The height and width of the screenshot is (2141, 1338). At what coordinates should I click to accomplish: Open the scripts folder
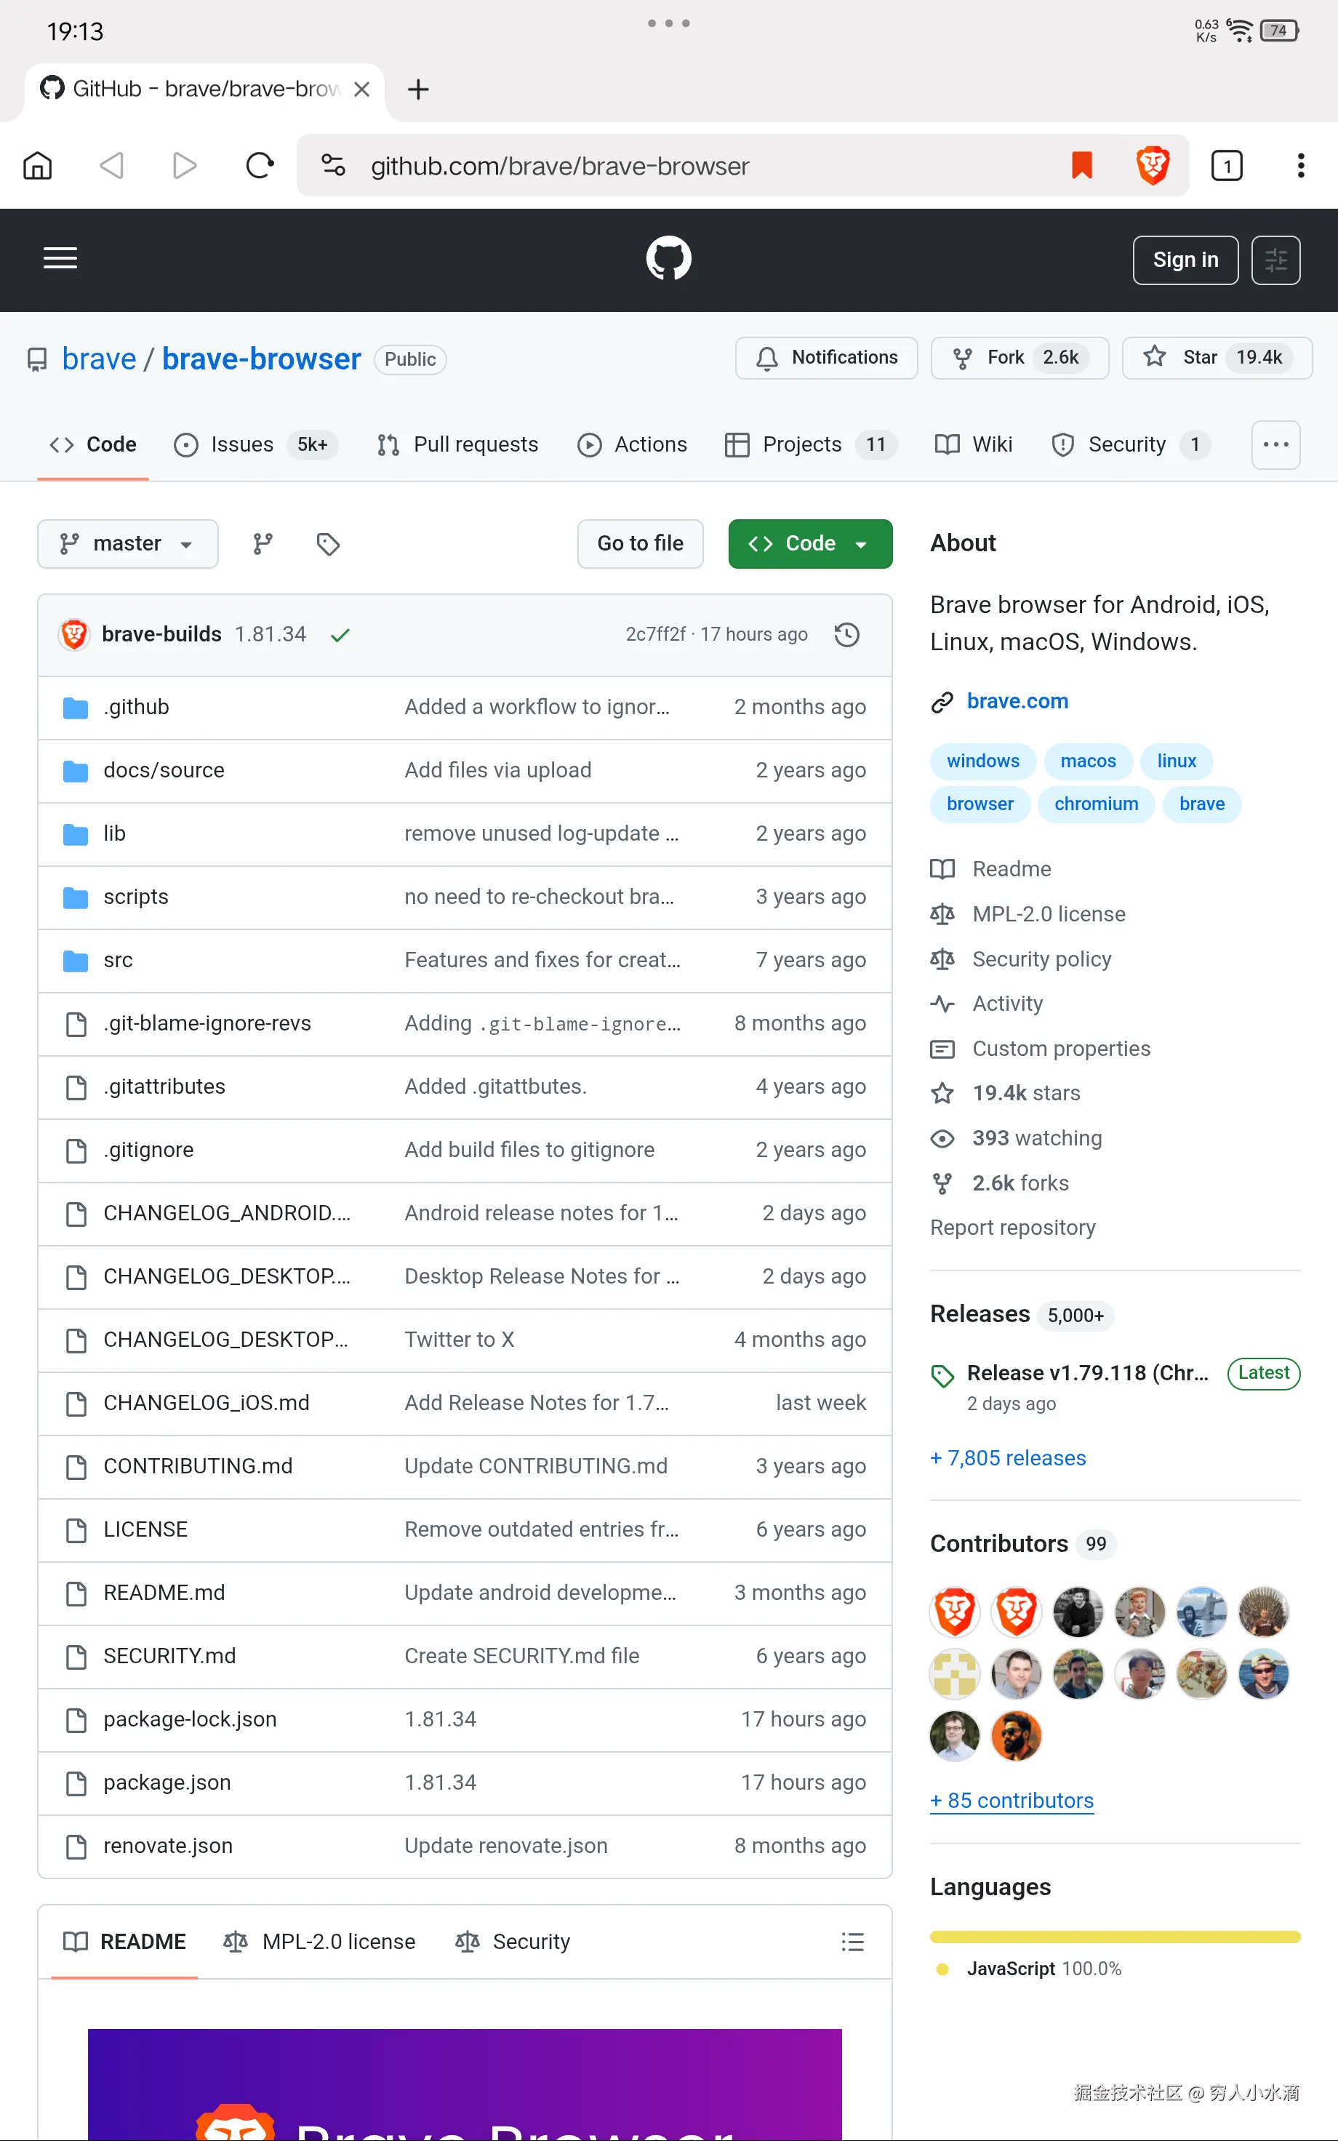[x=135, y=896]
